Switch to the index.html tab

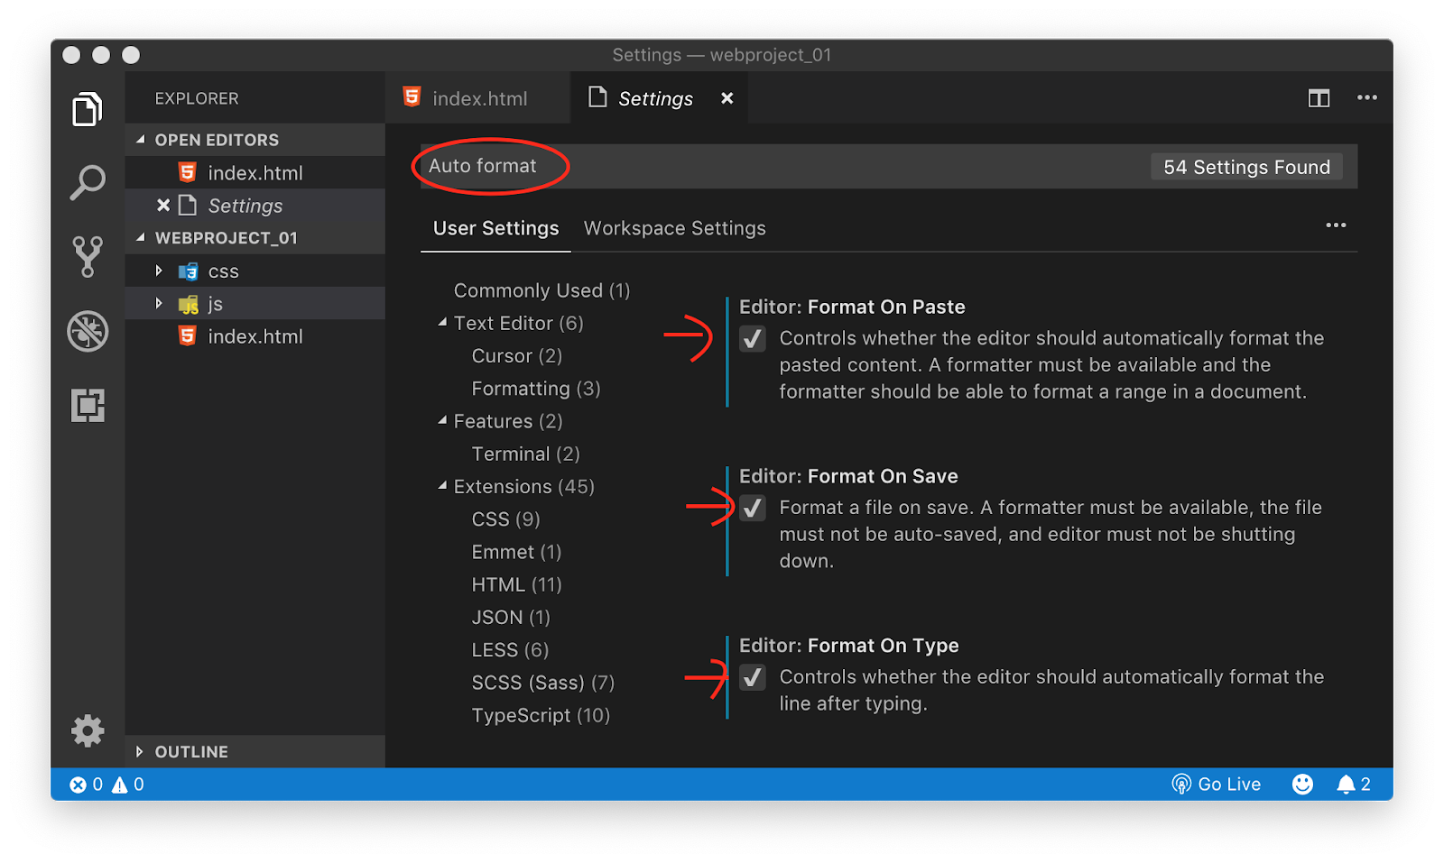click(x=478, y=97)
